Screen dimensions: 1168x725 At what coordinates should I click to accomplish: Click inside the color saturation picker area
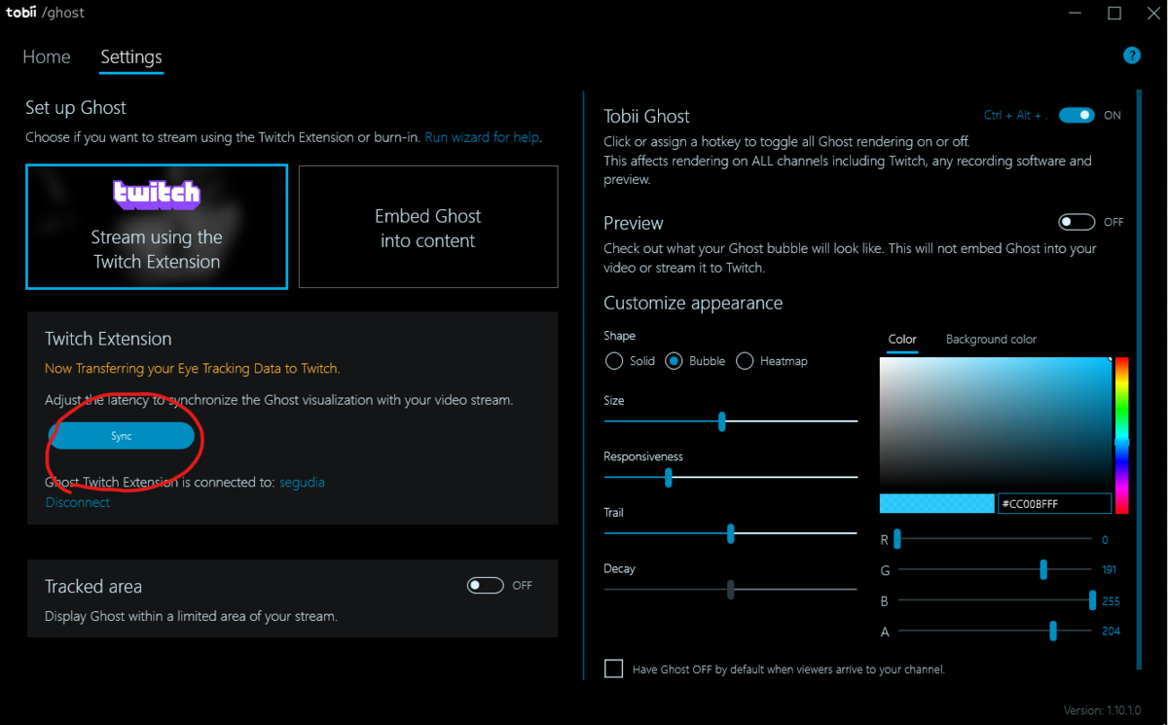995,422
